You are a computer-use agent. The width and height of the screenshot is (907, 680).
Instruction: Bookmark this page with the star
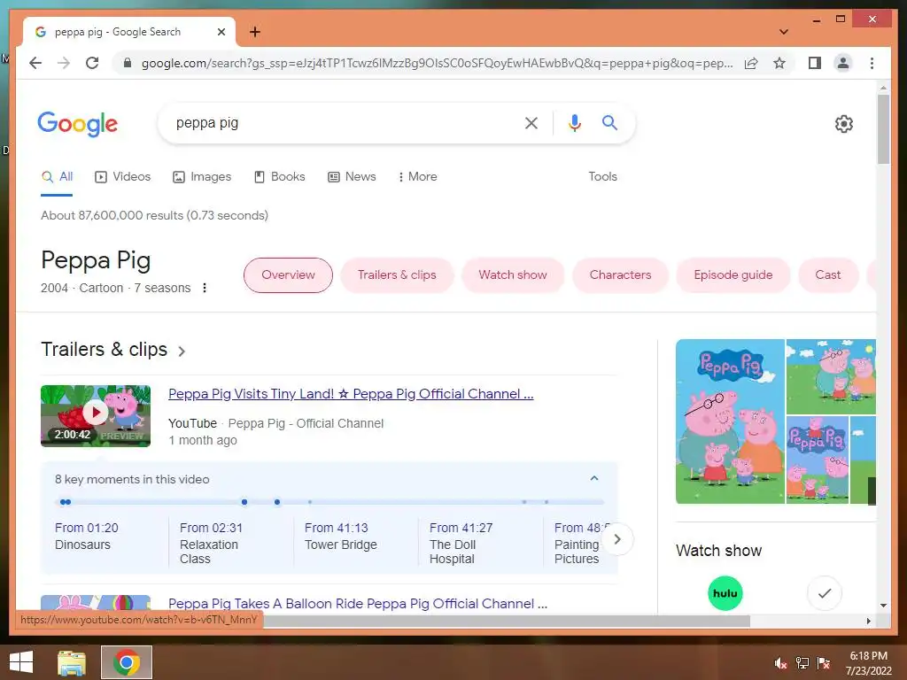point(779,63)
